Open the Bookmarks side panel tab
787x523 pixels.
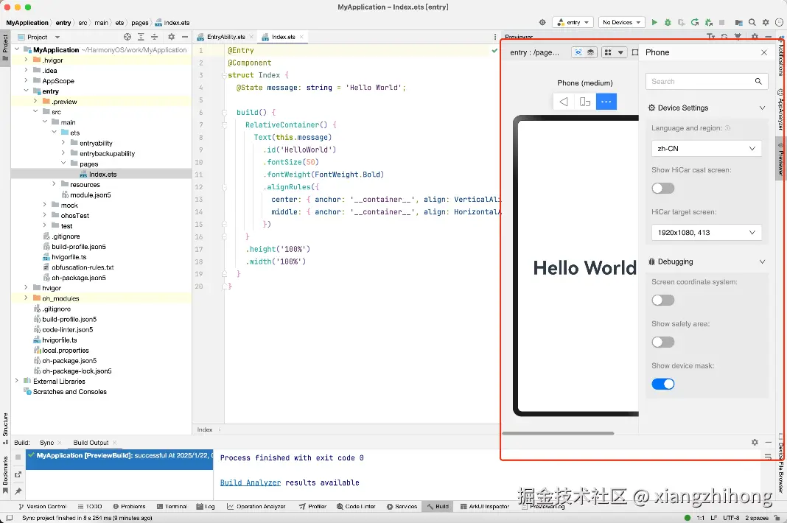(x=5, y=474)
